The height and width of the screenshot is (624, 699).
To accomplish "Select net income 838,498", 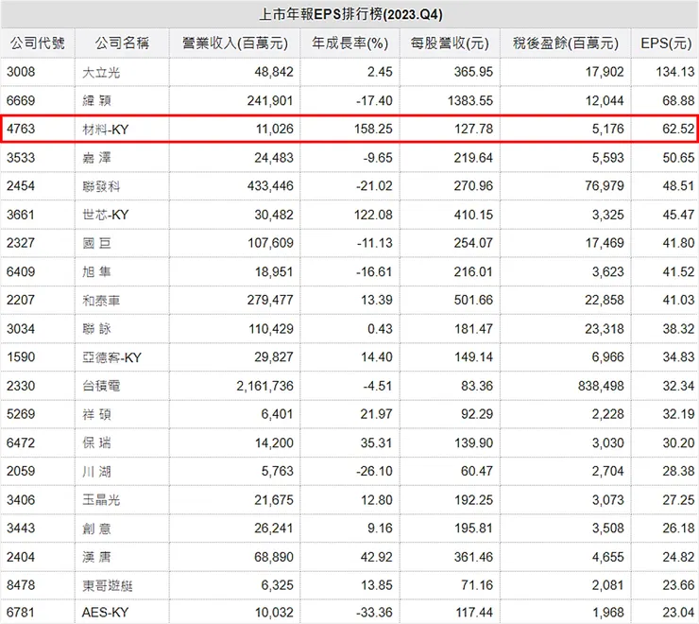I will click(601, 386).
